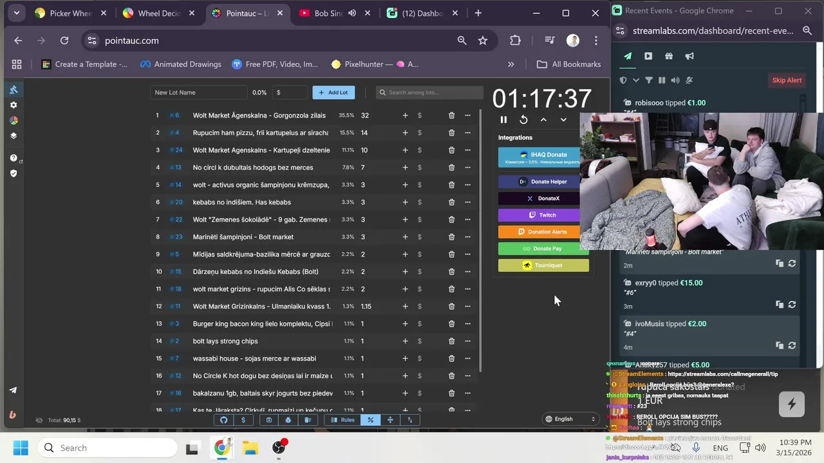Increase timer with the up arrow

543,120
